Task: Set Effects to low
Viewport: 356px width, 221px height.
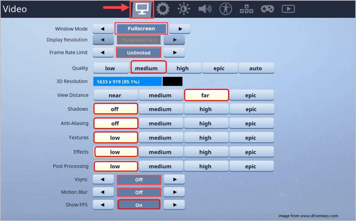Action: (116, 152)
